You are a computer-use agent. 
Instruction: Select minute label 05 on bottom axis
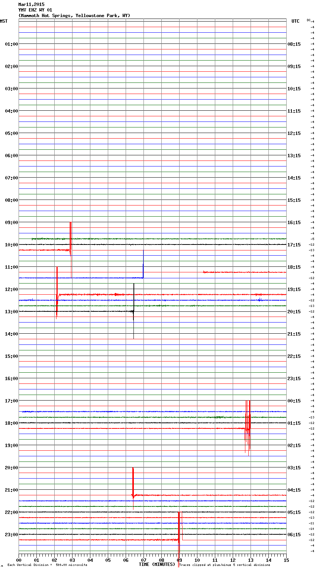point(108,560)
